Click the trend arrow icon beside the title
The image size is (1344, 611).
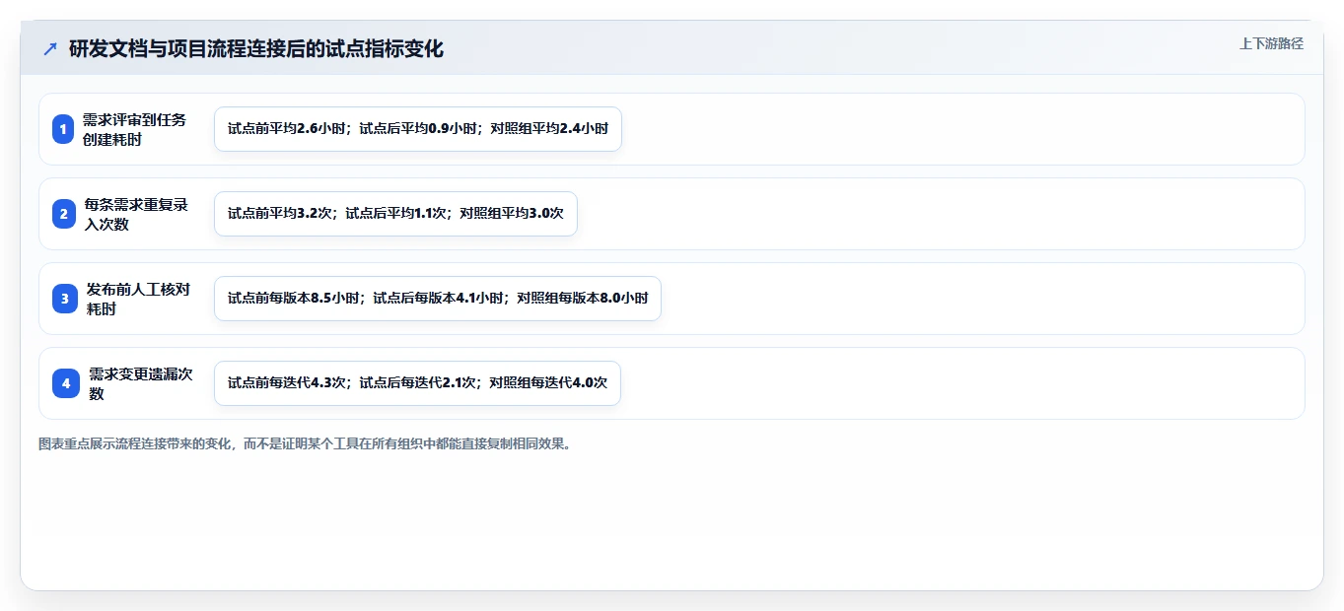point(49,49)
